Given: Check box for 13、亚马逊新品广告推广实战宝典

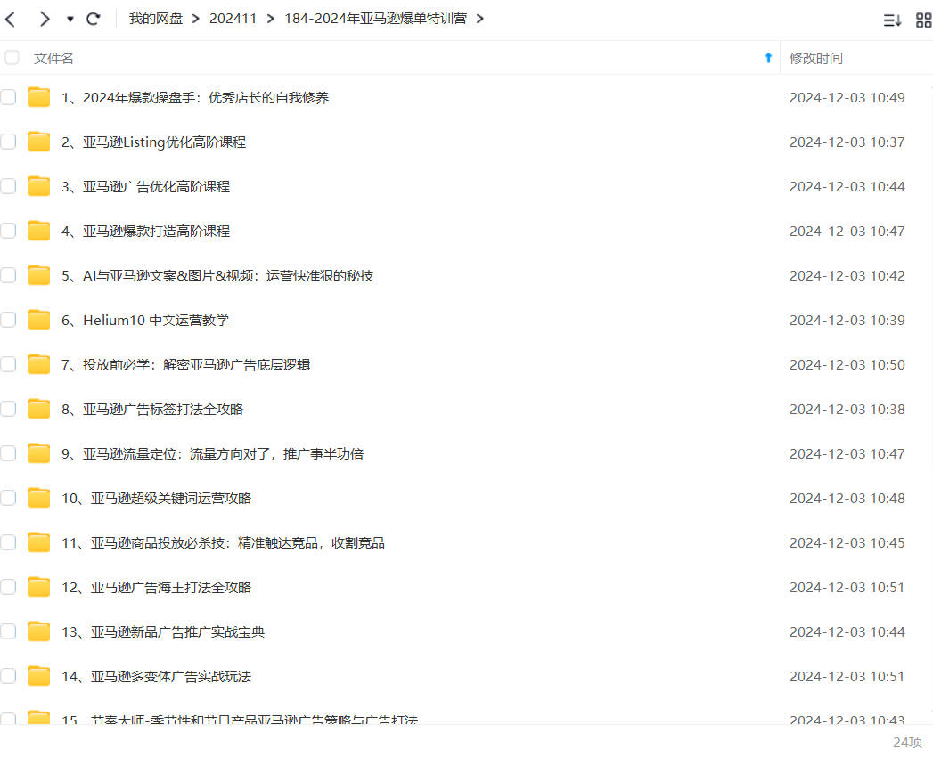Looking at the screenshot, I should point(8,631).
